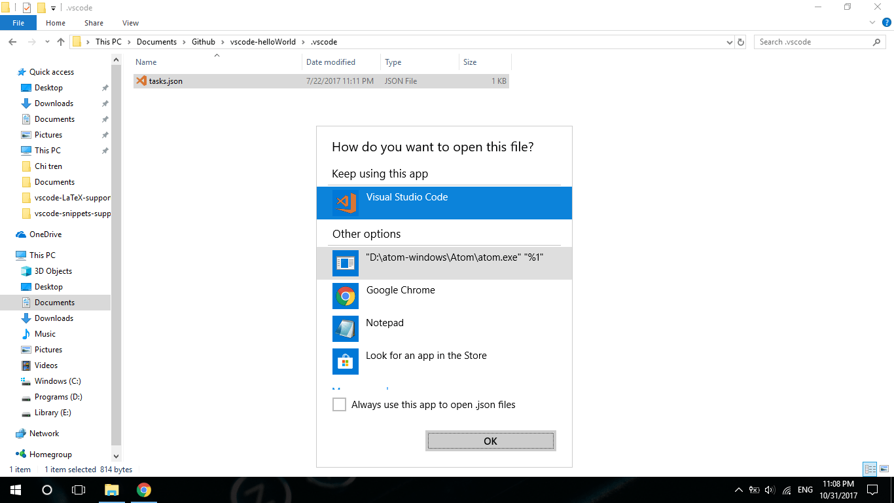Sort files by the Name column

[218, 62]
